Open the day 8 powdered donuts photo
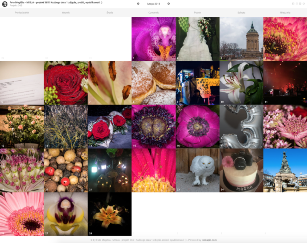The height and width of the screenshot is (243, 307). coord(153,83)
